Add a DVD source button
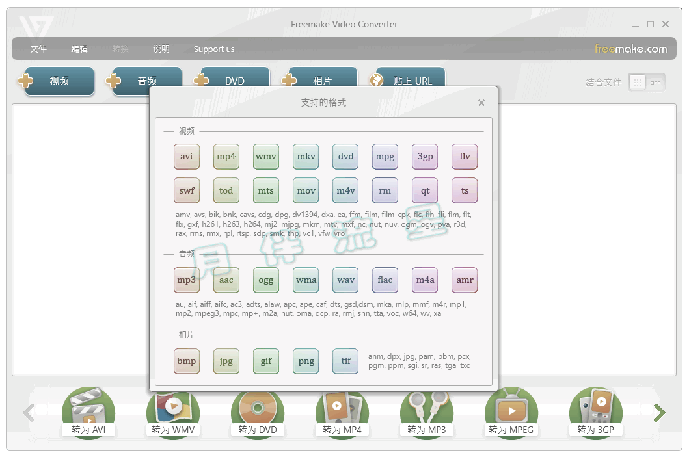689x457 pixels. click(x=231, y=77)
